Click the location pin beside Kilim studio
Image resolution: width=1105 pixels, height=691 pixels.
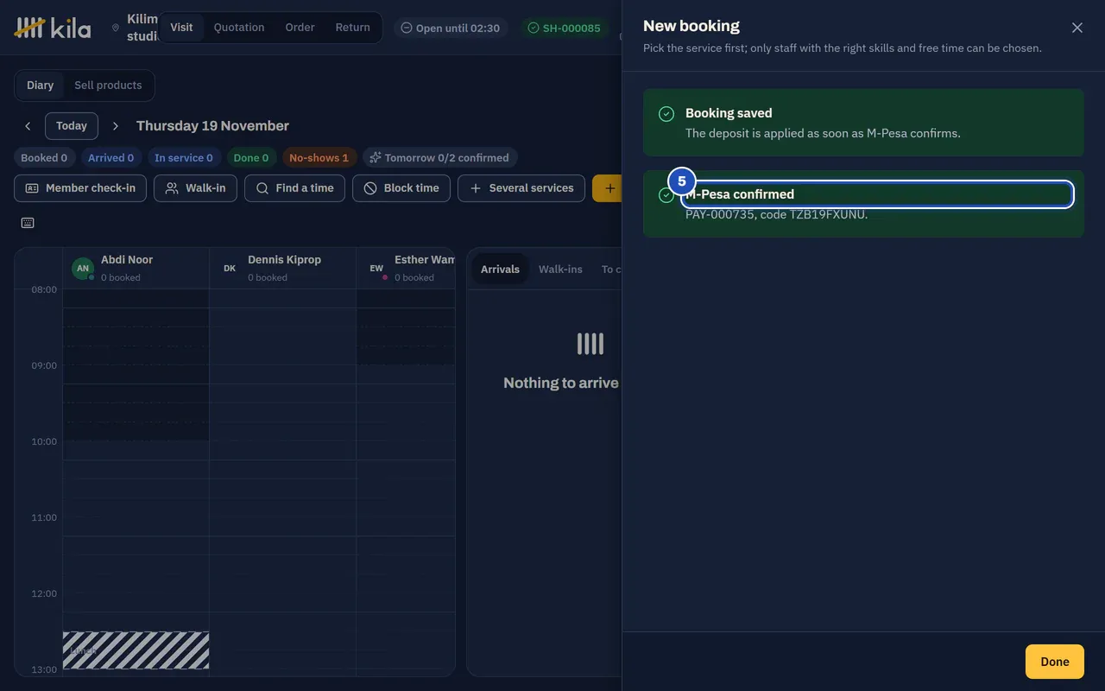(x=116, y=28)
